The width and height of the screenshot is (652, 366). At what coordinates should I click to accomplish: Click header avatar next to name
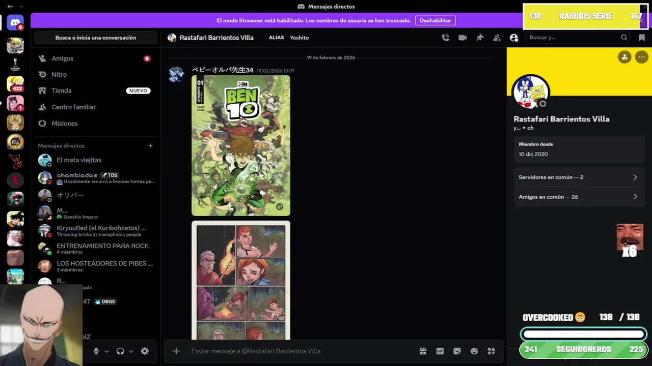(x=172, y=38)
